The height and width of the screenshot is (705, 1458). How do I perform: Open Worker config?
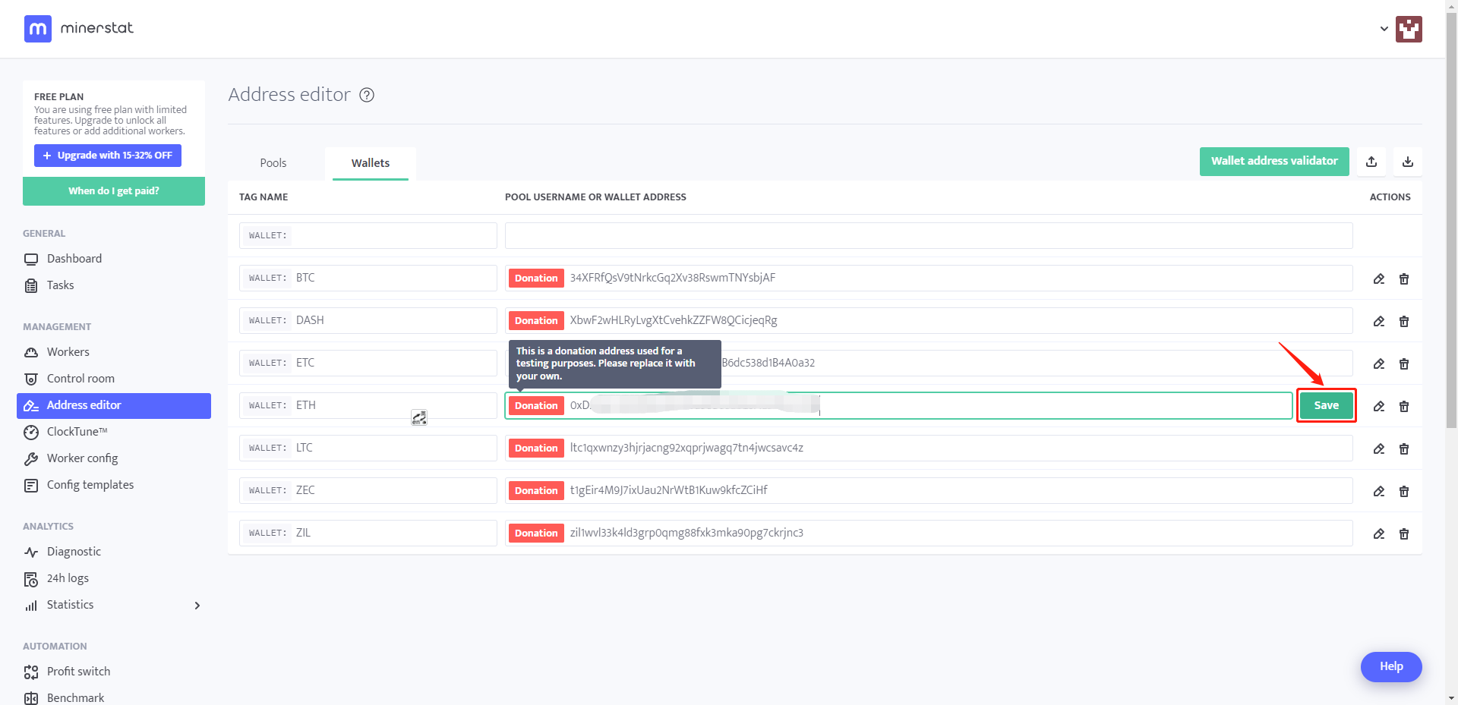(x=82, y=458)
